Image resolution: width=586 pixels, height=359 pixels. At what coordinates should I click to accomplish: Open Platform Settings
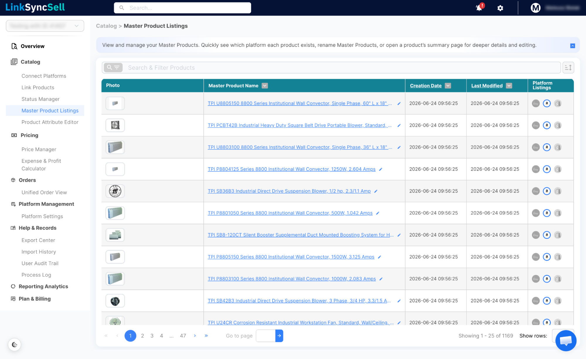42,216
